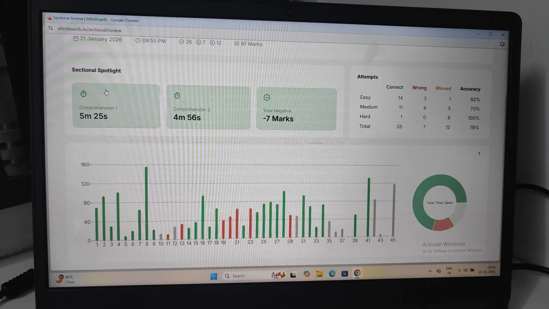Click the Easy row label in Attempts table
Viewport: 549px width, 309px height.
[x=365, y=97]
